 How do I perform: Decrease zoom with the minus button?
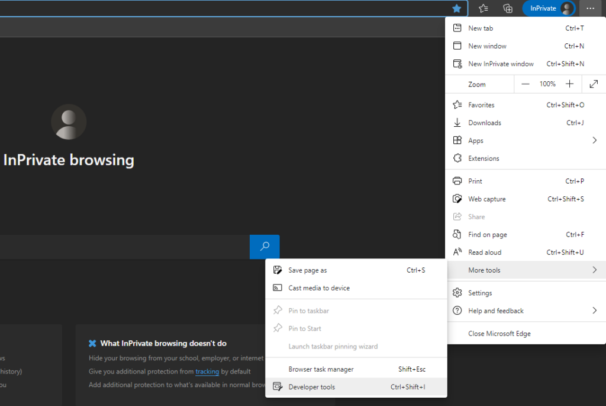click(x=526, y=84)
